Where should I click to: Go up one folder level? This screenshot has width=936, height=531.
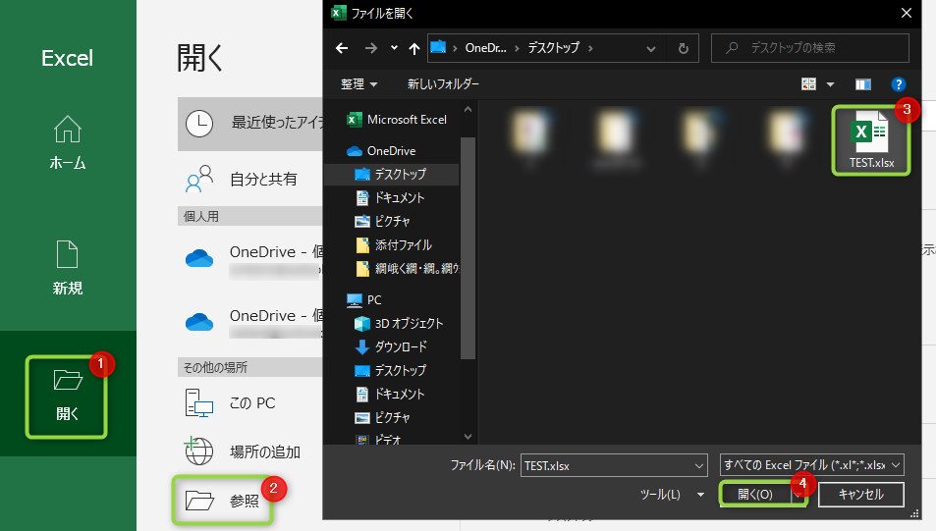414,48
